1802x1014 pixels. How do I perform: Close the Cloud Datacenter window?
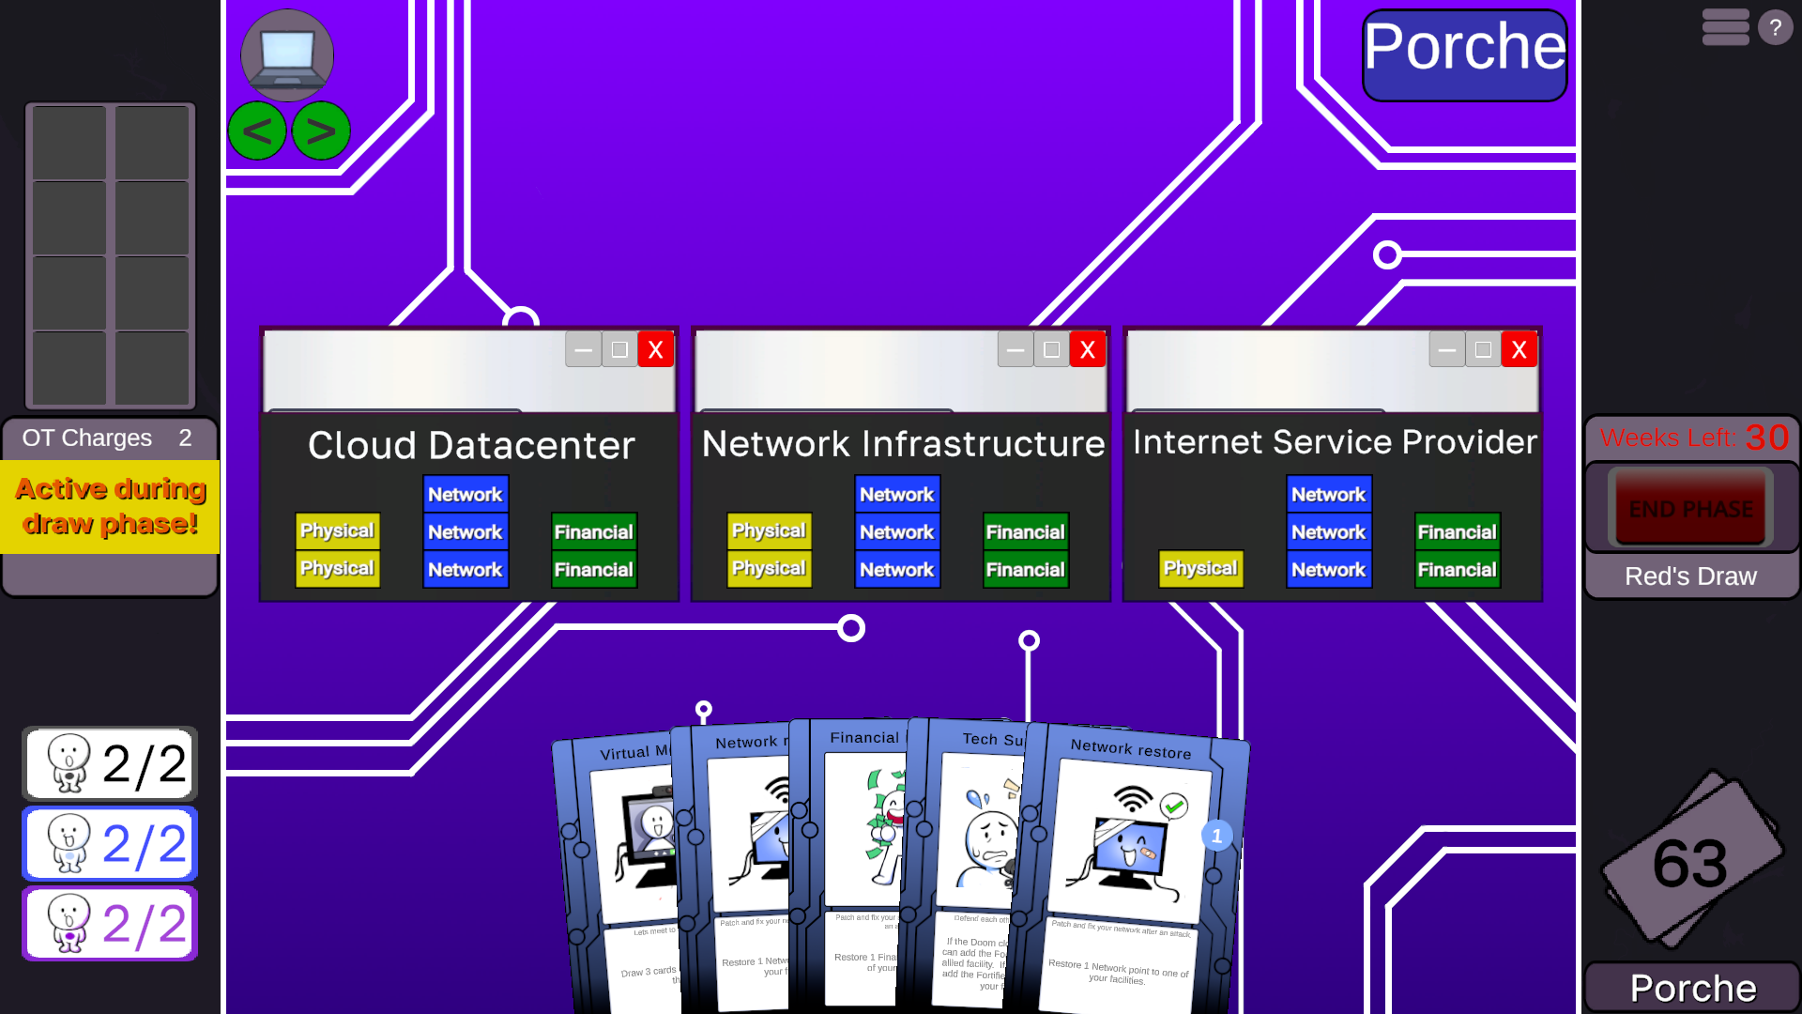656,350
